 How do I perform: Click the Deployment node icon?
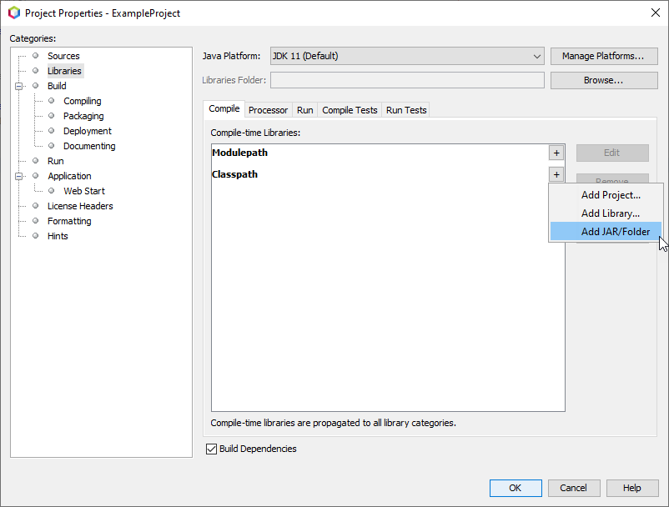point(53,131)
